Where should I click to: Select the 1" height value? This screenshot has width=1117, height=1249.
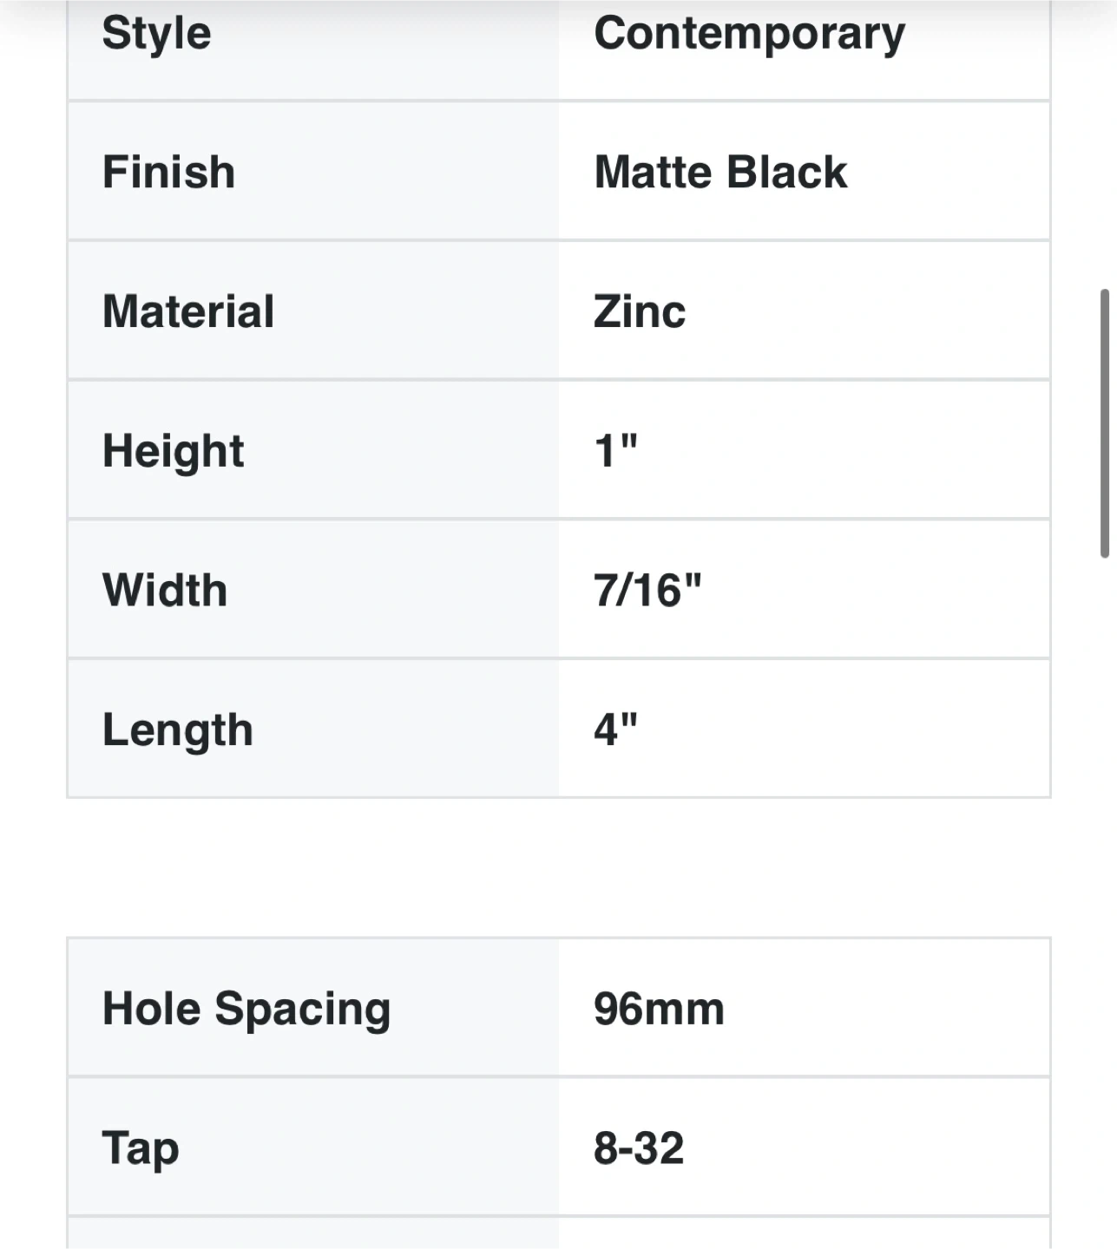pyautogui.click(x=615, y=451)
